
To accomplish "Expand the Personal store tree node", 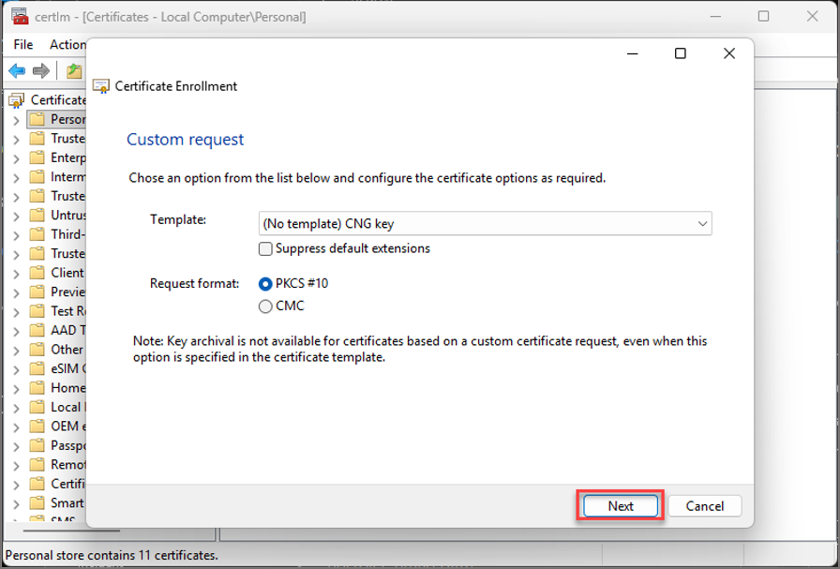I will (x=16, y=120).
